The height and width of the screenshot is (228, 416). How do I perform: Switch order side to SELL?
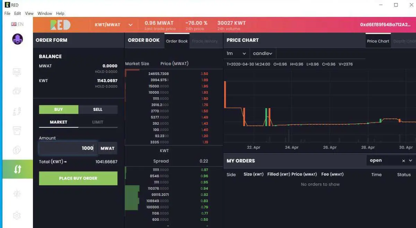pos(98,110)
